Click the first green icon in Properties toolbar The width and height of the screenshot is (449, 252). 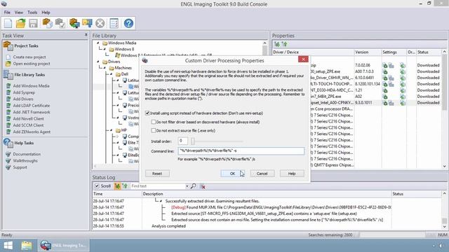coord(277,44)
